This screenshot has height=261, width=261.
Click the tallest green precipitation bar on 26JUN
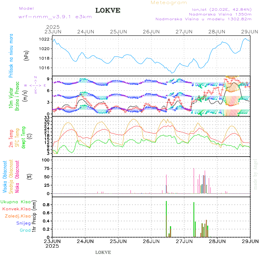166,219
